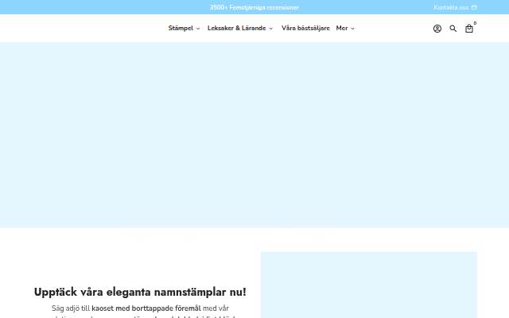509x318 pixels.
Task: Expand the Stämpel menu chevron
Action: pos(198,29)
